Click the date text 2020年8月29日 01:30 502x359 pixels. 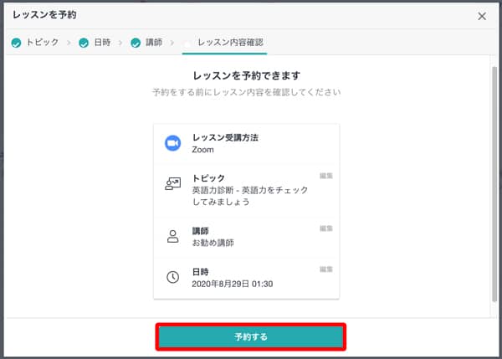click(x=233, y=284)
